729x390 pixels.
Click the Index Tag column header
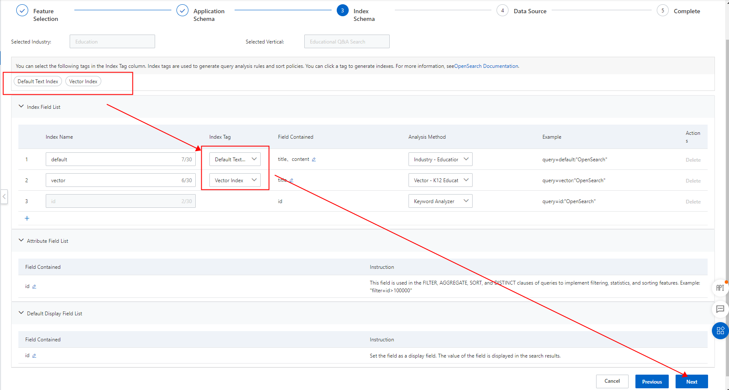[x=220, y=137]
